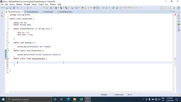This screenshot has width=181, height=102.
Task: Open the Coverage dropdown arrow
Action: [x=63, y=8]
